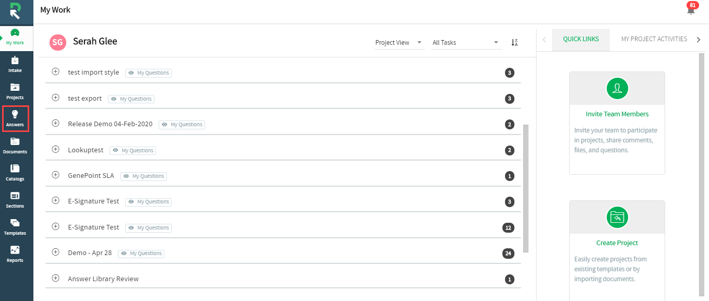
Task: Open the All Tasks filter dropdown
Action: [x=466, y=43]
